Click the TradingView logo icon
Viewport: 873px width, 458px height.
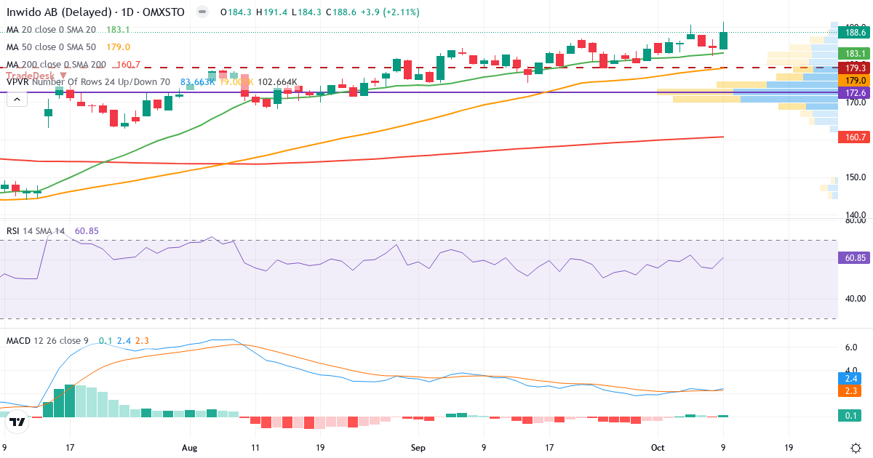[x=17, y=421]
